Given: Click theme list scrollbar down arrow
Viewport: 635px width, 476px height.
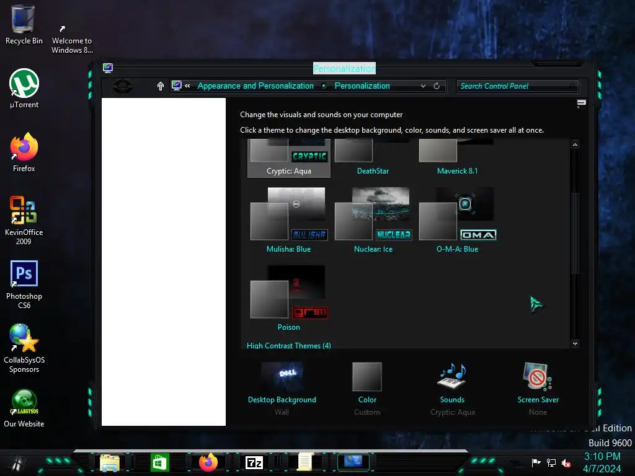Looking at the screenshot, I should (x=575, y=343).
